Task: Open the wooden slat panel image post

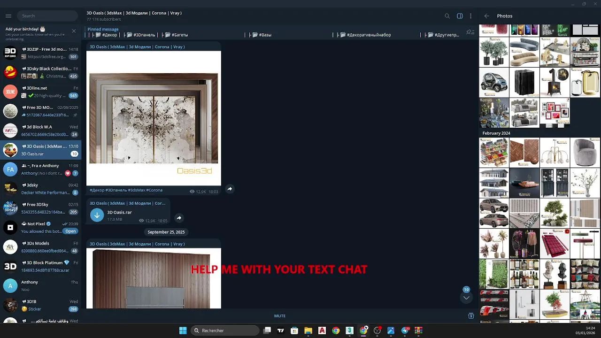Action: pos(154,278)
